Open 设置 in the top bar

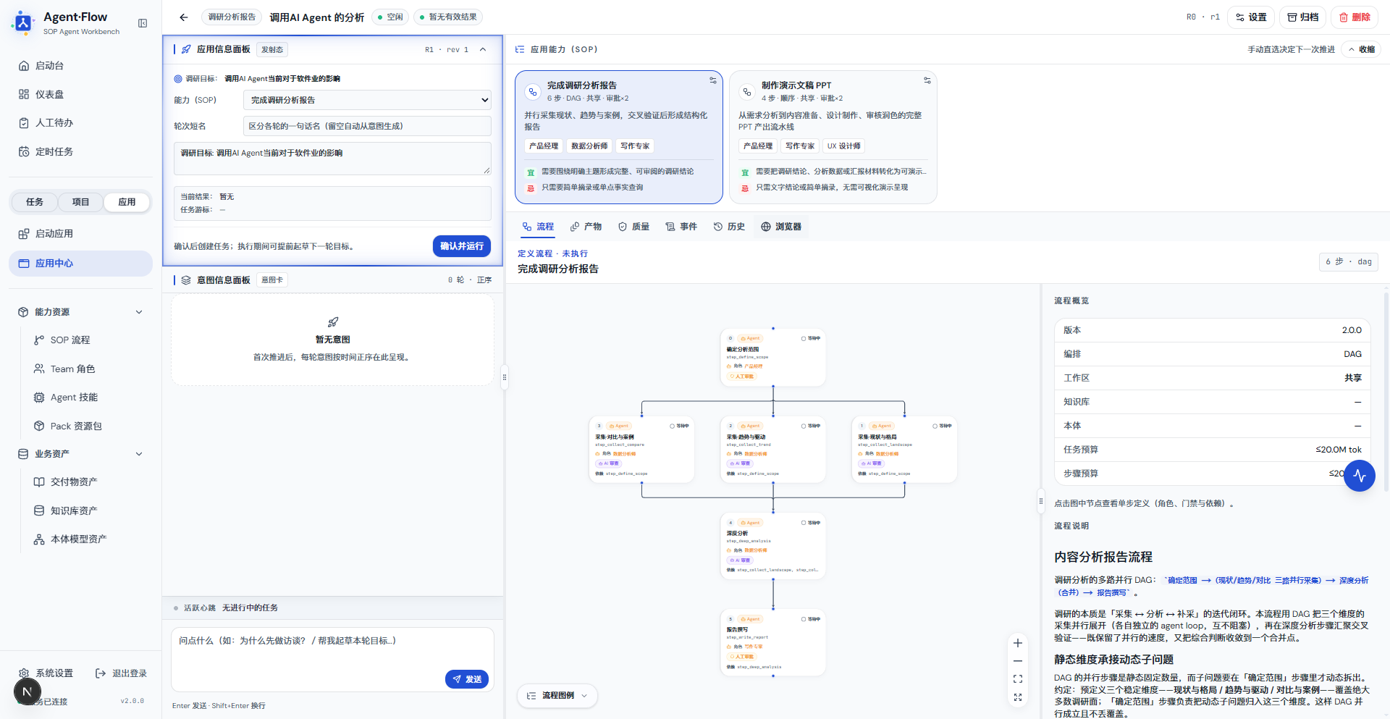(1251, 17)
